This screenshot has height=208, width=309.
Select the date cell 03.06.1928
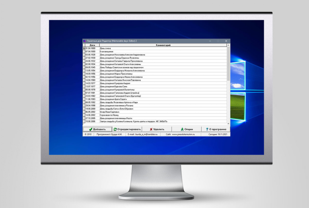click(92, 55)
